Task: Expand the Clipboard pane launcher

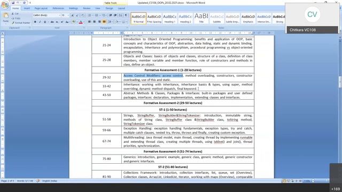Action: coord(30,28)
